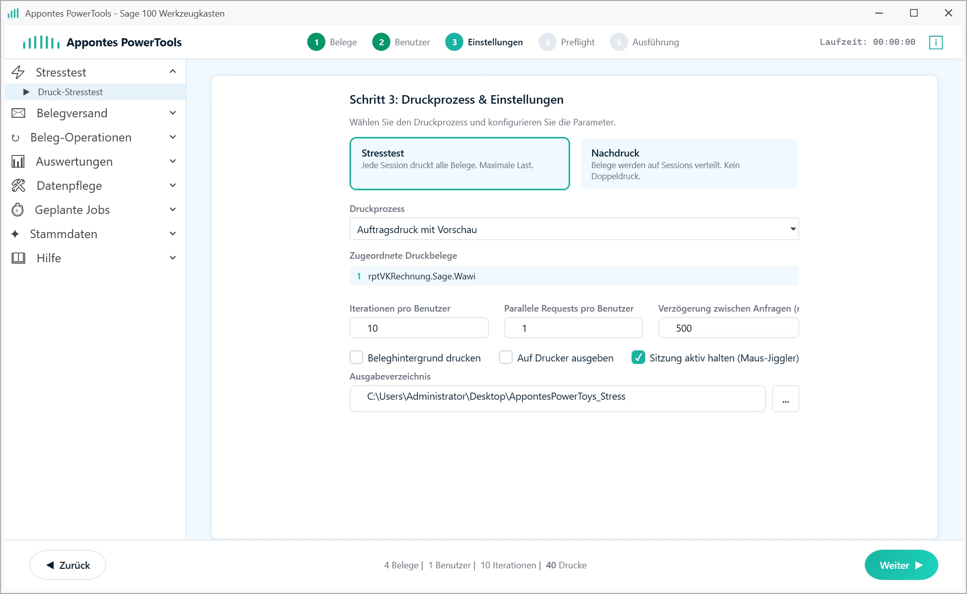Screen dimensions: 967x594
Task: Click the Hilfe book icon
Action: point(18,258)
